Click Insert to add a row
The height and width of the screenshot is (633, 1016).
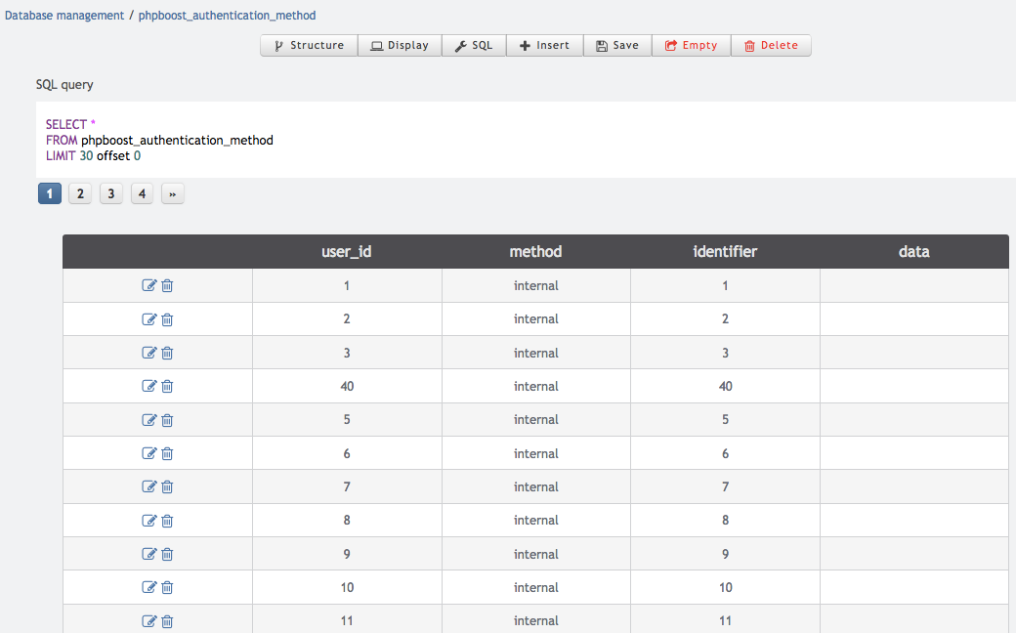[x=544, y=46]
